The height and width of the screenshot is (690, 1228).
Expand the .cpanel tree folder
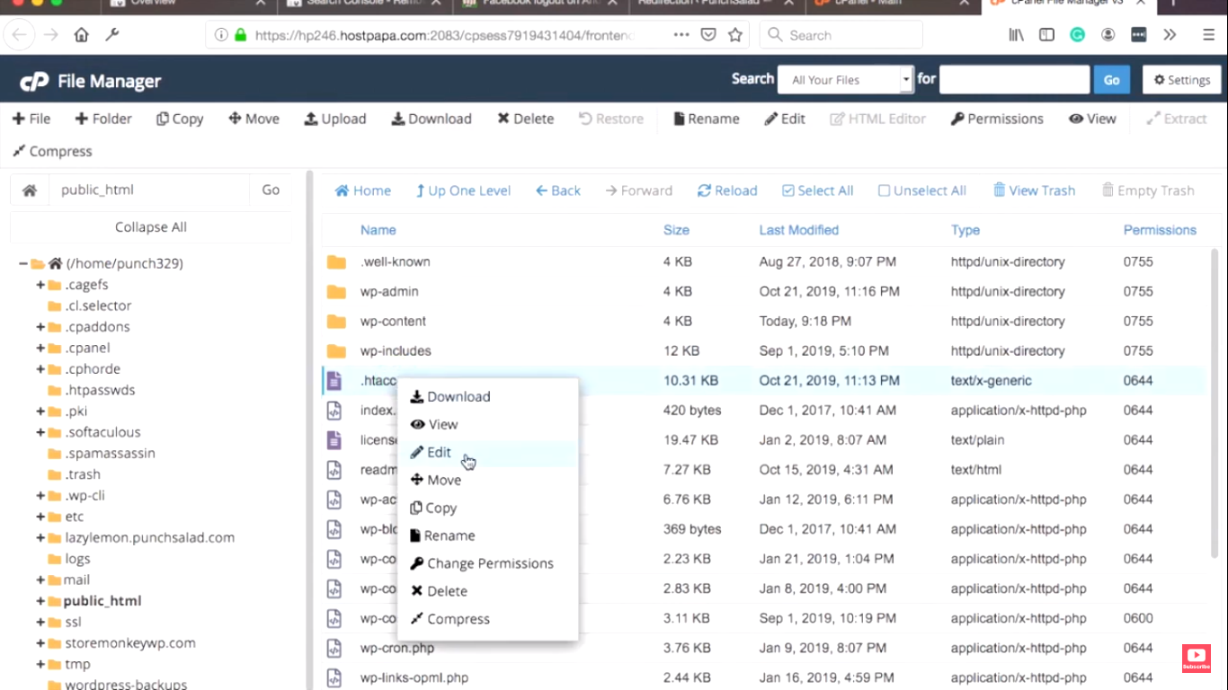(40, 349)
